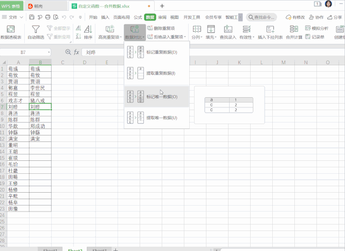Click the 查找命令 search box
345x251 pixels.
tap(261, 17)
